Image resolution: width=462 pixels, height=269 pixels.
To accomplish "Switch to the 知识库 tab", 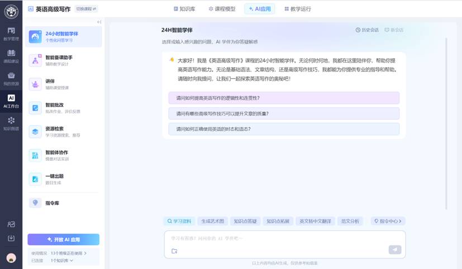I will [183, 9].
